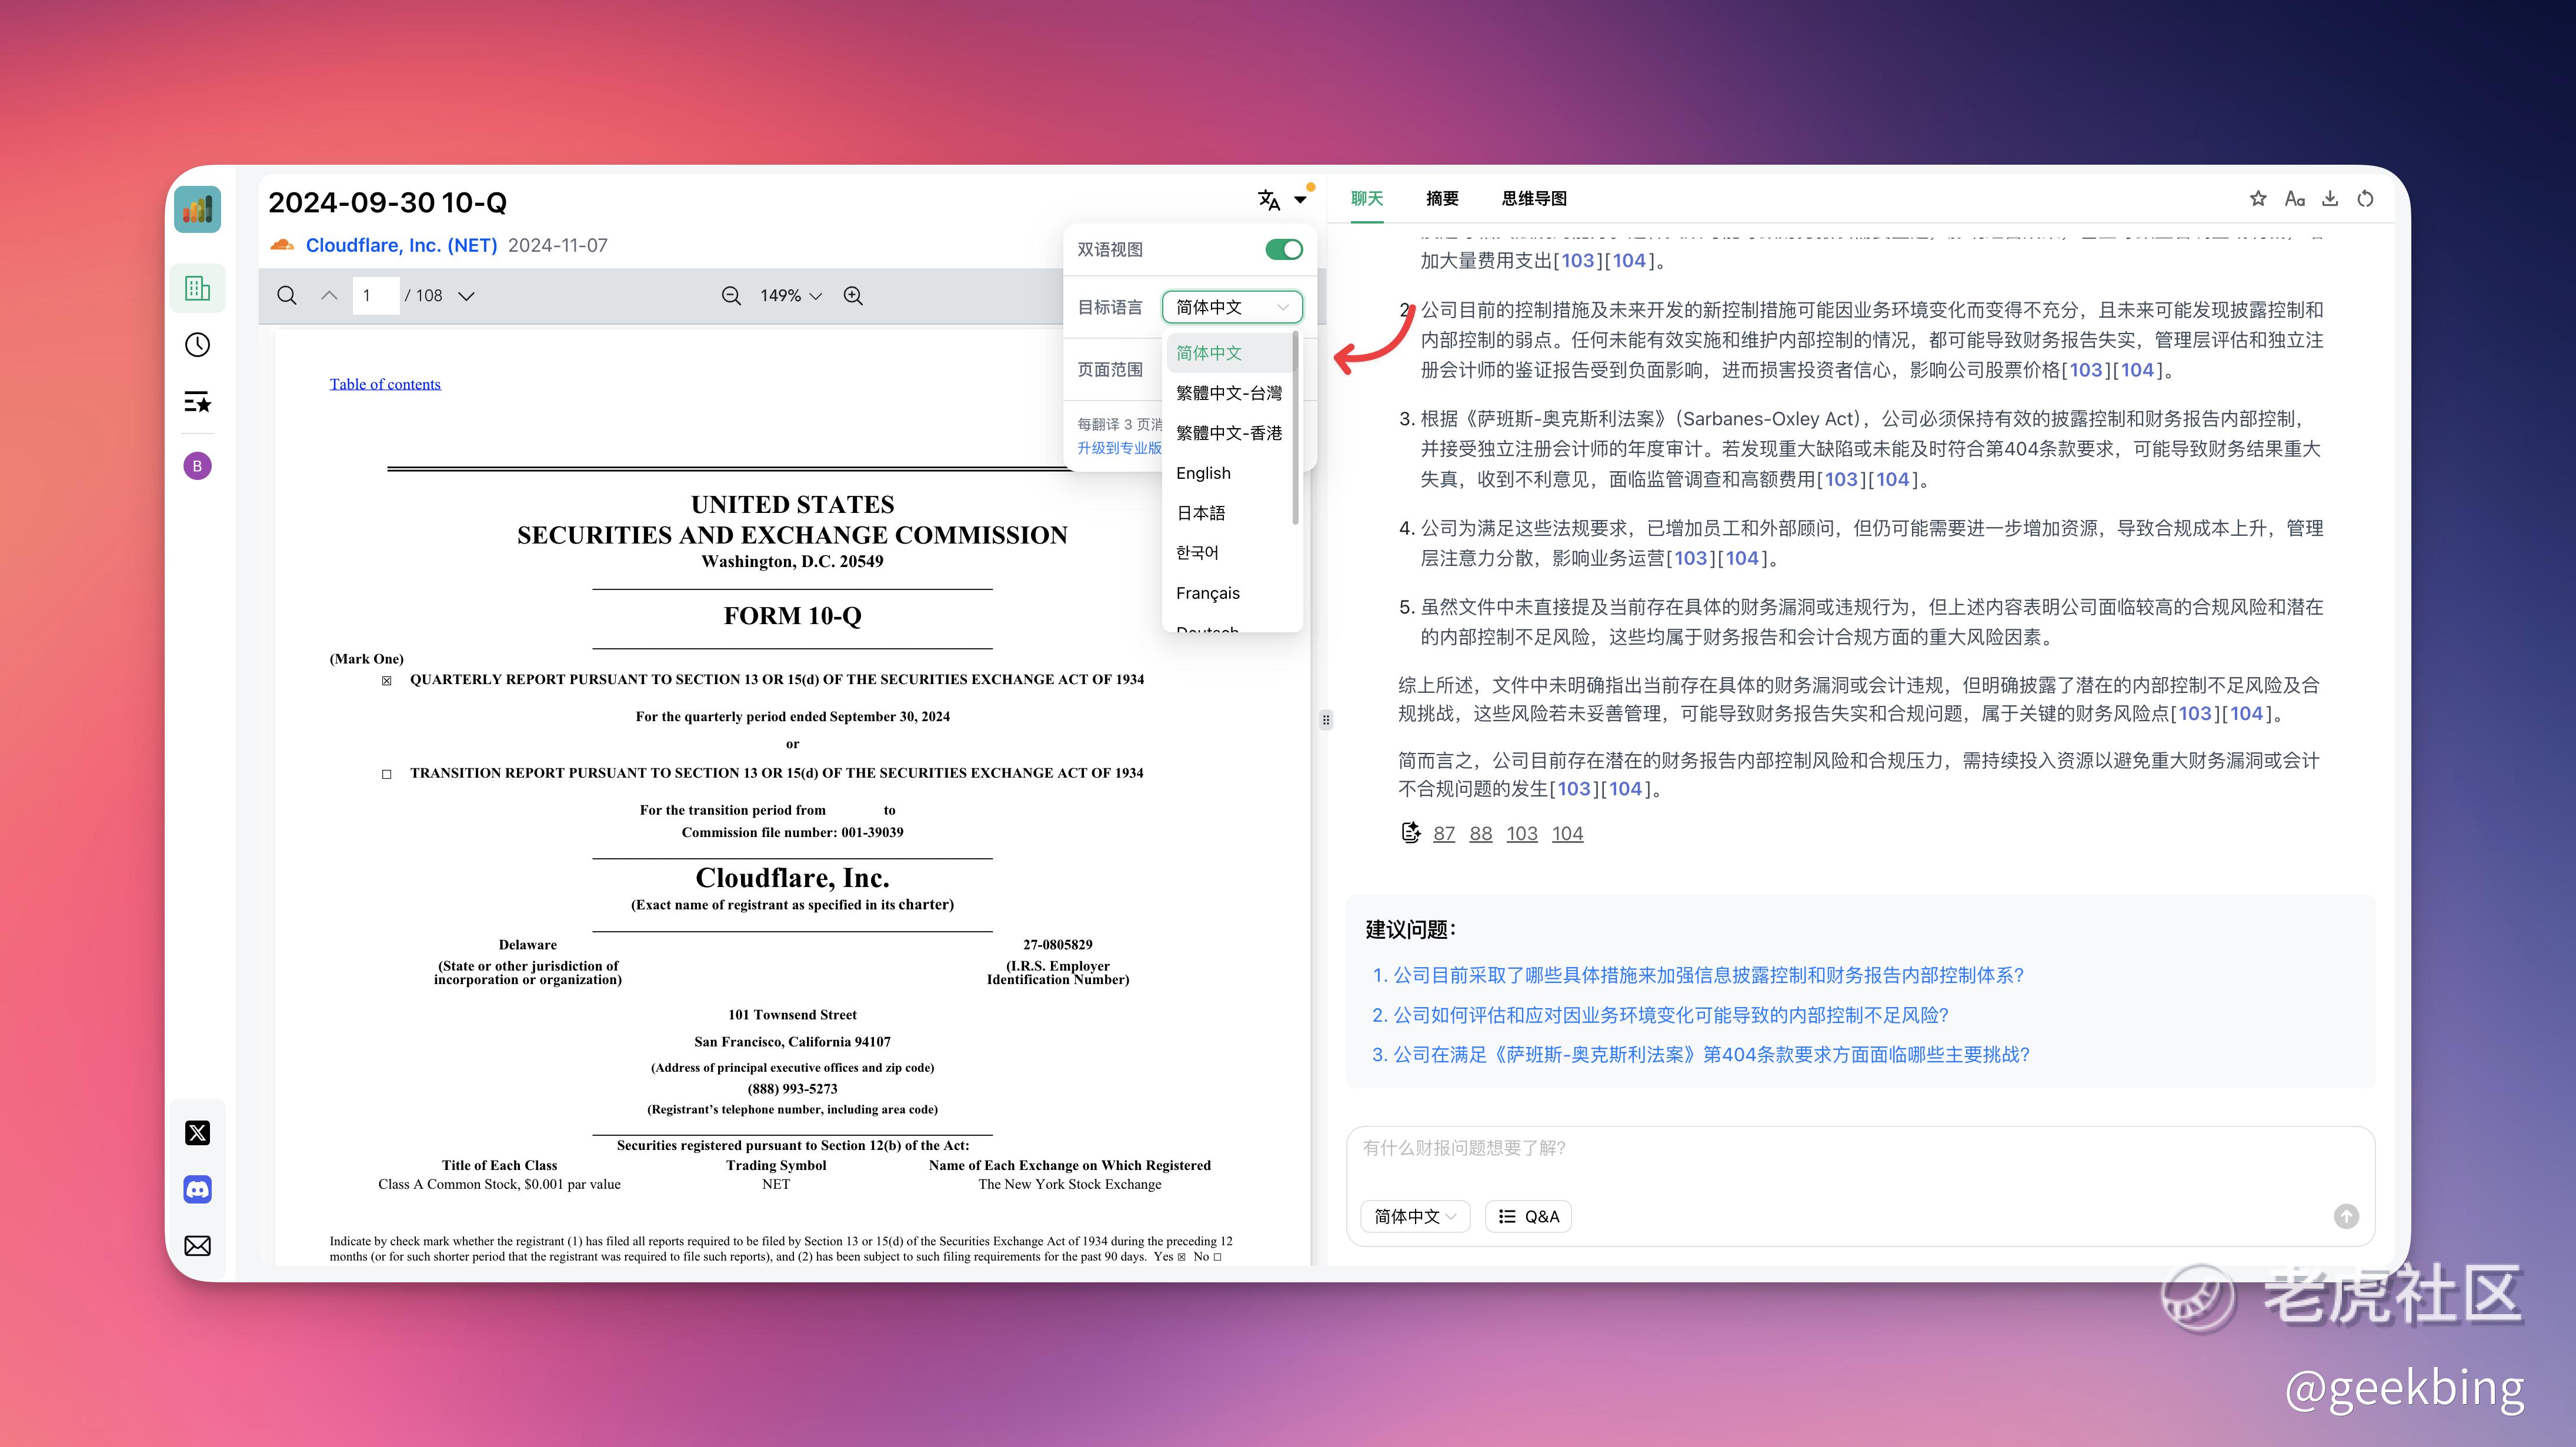2576x1447 pixels.
Task: Switch to the 思维导图 mind map tab
Action: (1534, 199)
